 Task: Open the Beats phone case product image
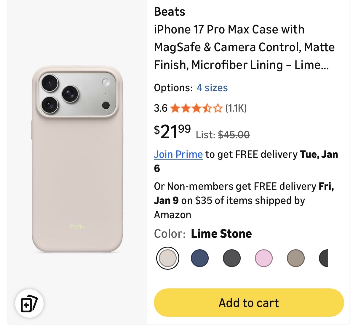point(77,159)
